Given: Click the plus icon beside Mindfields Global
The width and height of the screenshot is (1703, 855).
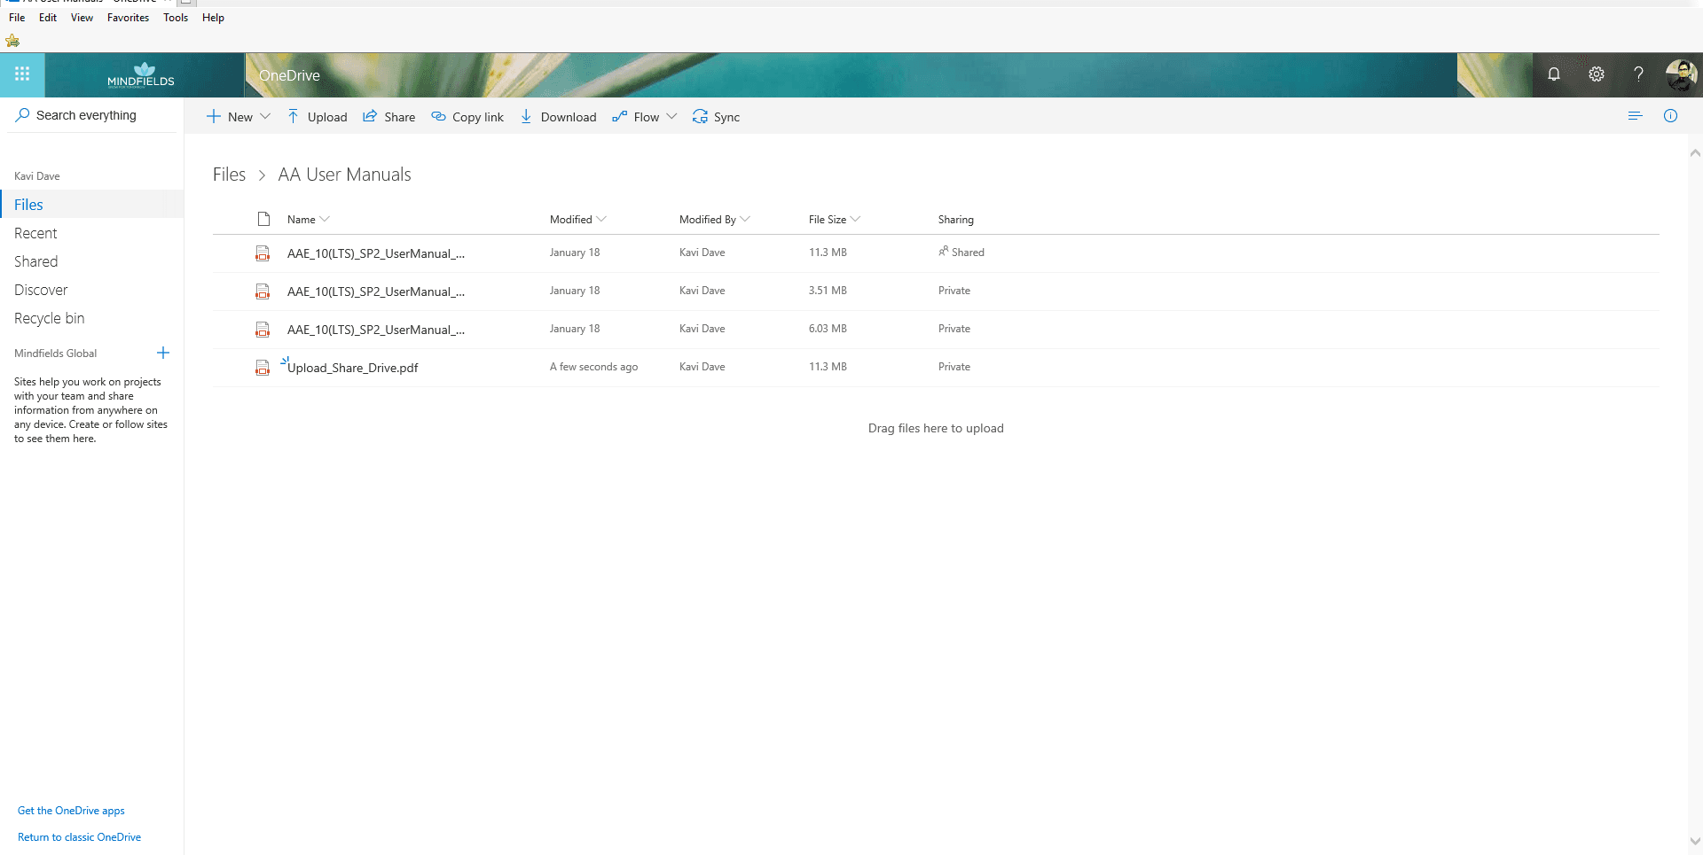Looking at the screenshot, I should tap(163, 353).
